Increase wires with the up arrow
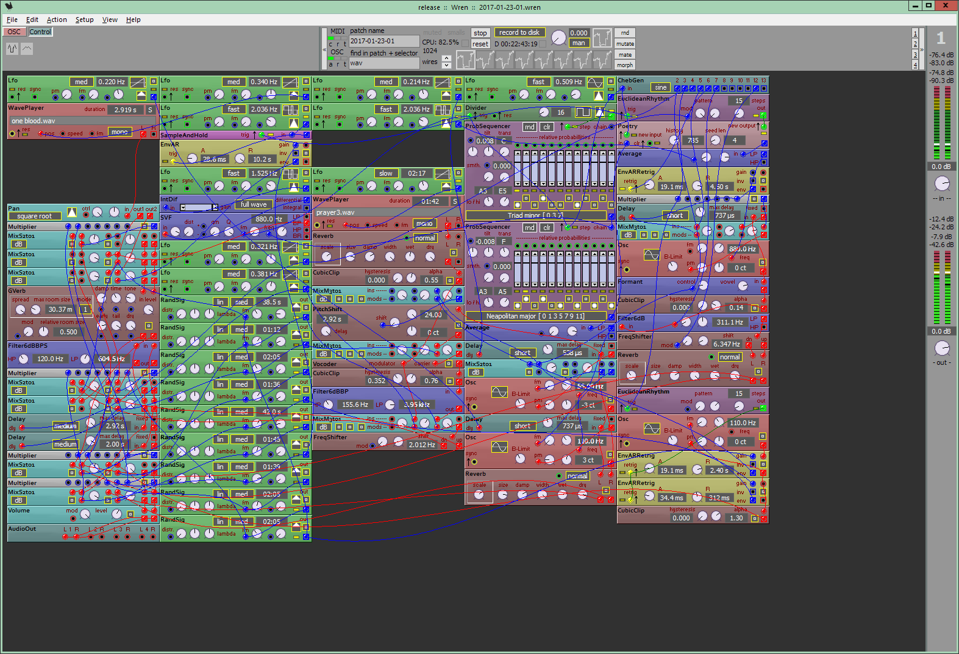Image resolution: width=959 pixels, height=654 pixels. point(446,59)
